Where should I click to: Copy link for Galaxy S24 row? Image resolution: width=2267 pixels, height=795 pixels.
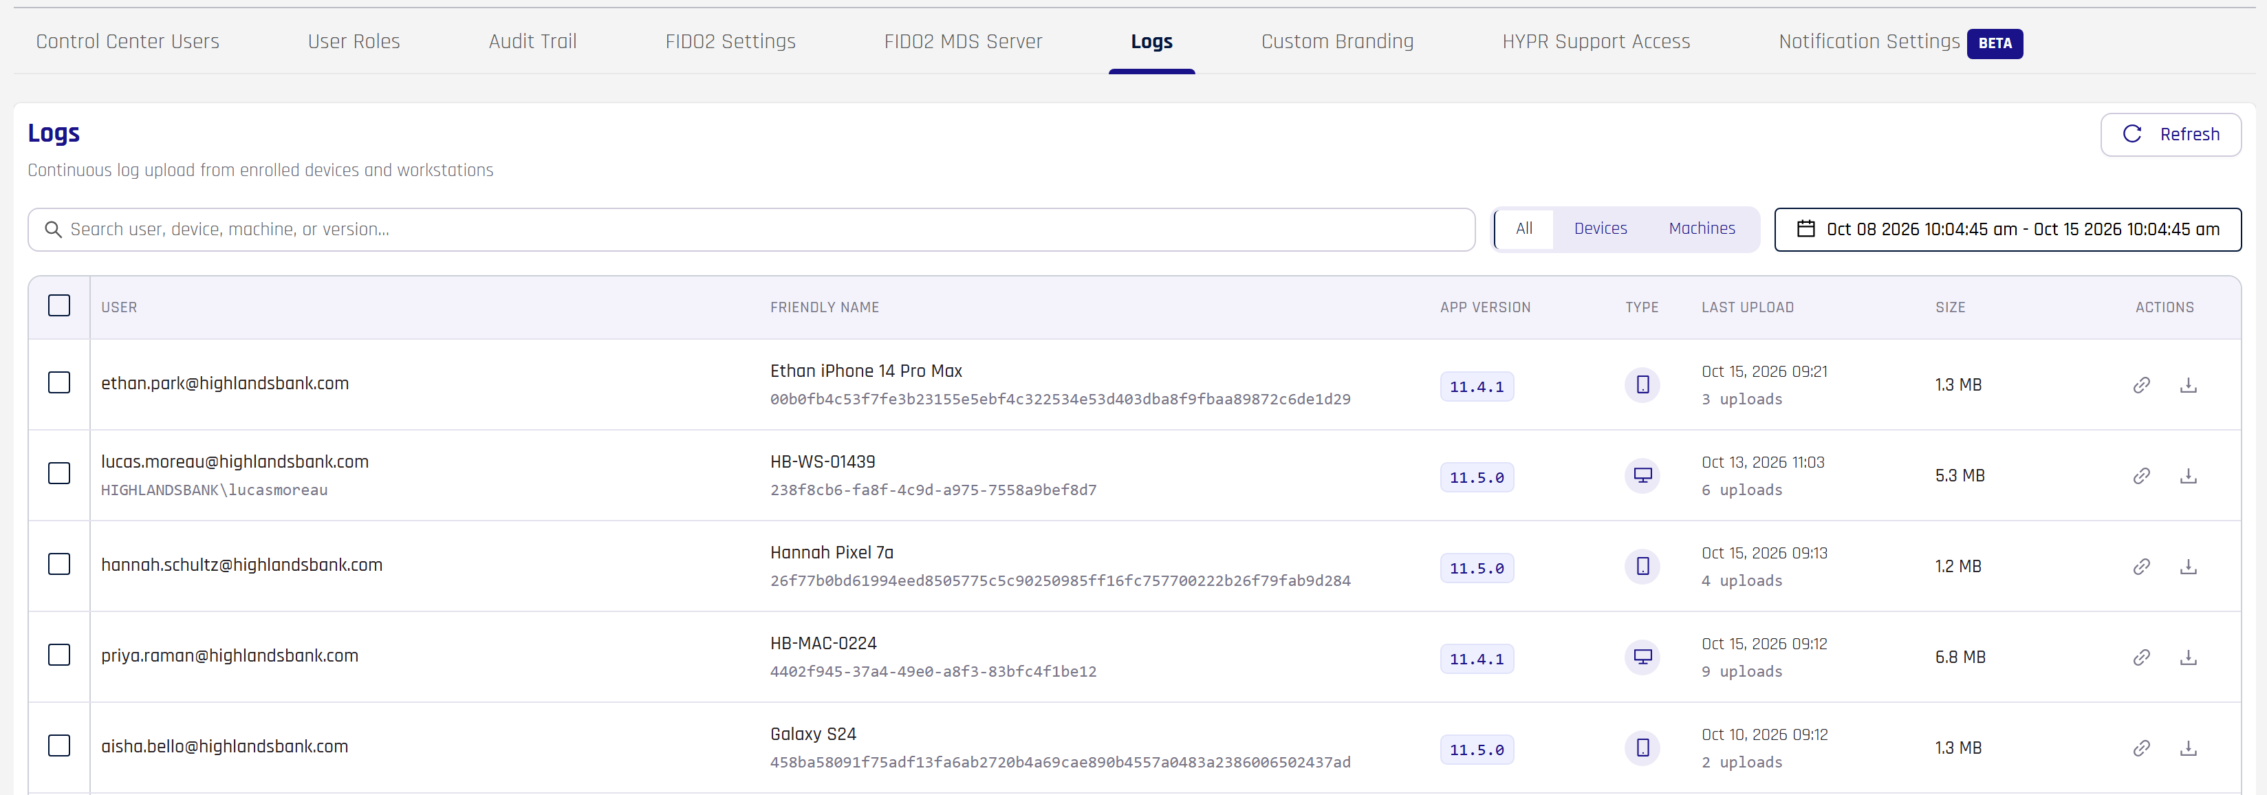2141,748
